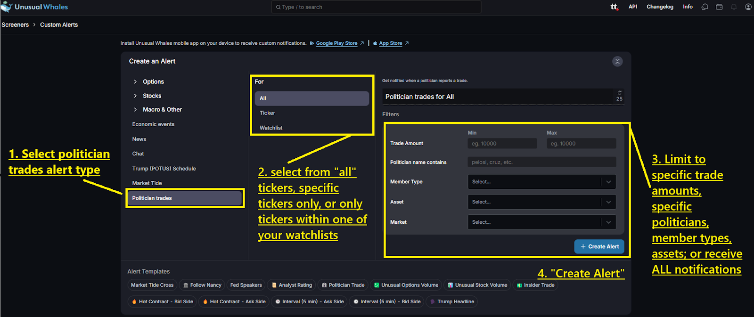Open the Info menu in header
The width and height of the screenshot is (754, 317).
688,7
